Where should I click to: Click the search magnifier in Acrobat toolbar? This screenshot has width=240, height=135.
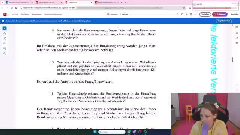(177, 14)
